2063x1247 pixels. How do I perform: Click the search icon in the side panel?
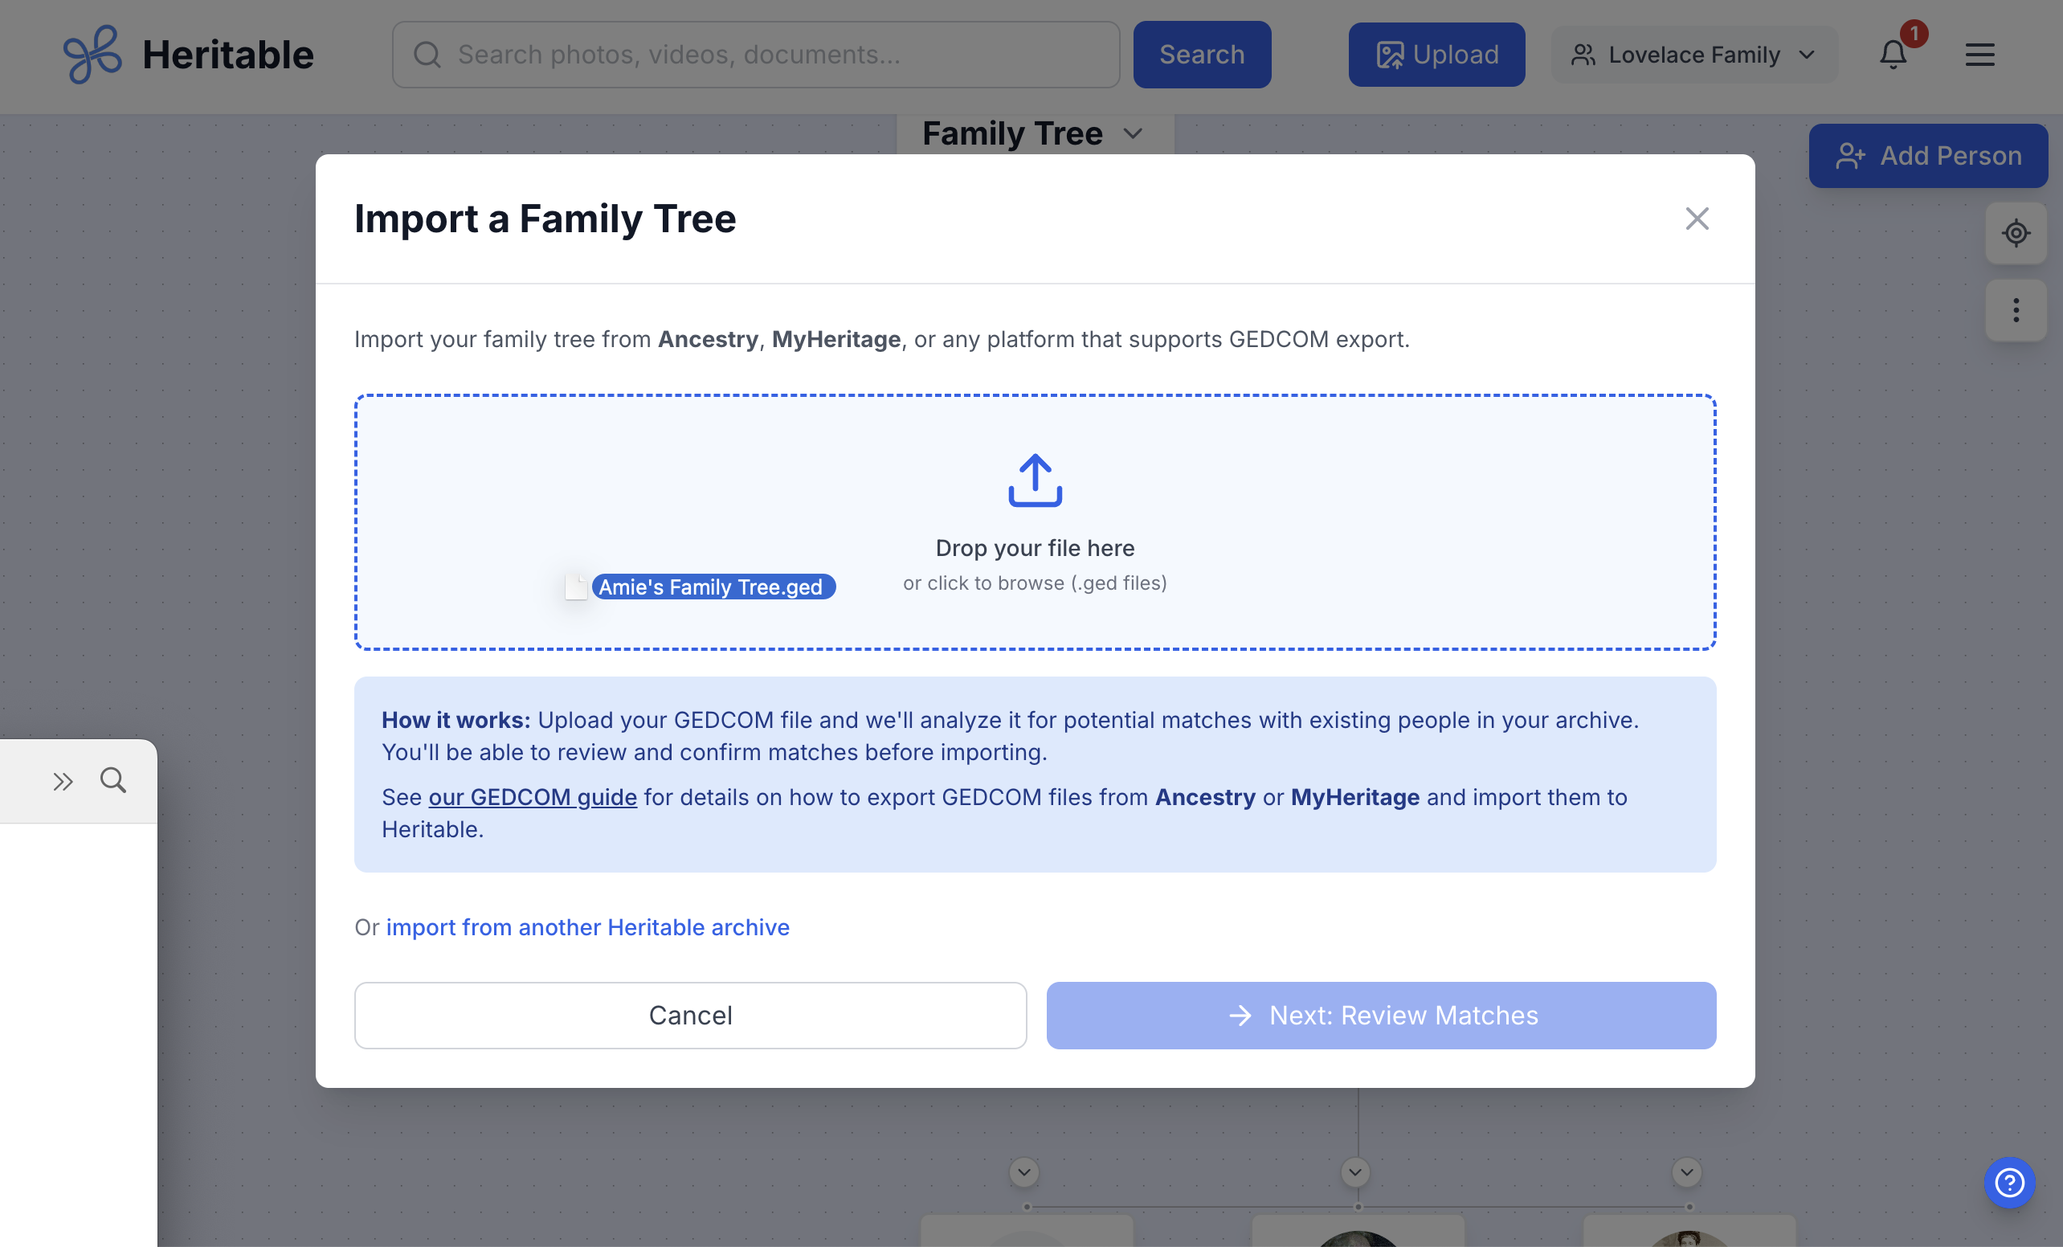[114, 779]
